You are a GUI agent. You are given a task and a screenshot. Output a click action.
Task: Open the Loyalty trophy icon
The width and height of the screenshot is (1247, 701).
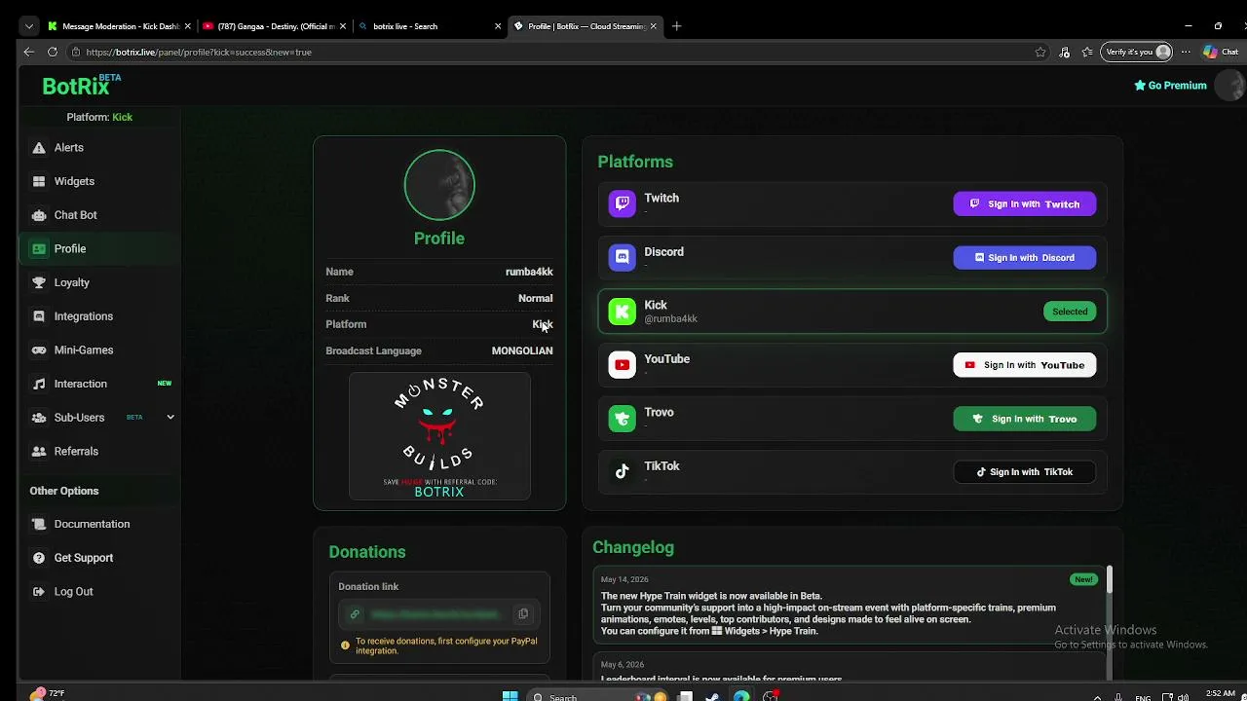pyautogui.click(x=39, y=282)
